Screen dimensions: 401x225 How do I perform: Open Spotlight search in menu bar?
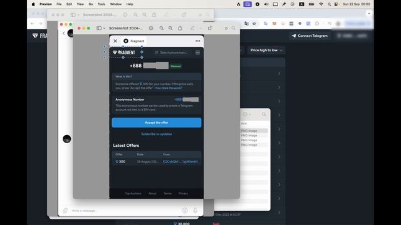coord(329,4)
